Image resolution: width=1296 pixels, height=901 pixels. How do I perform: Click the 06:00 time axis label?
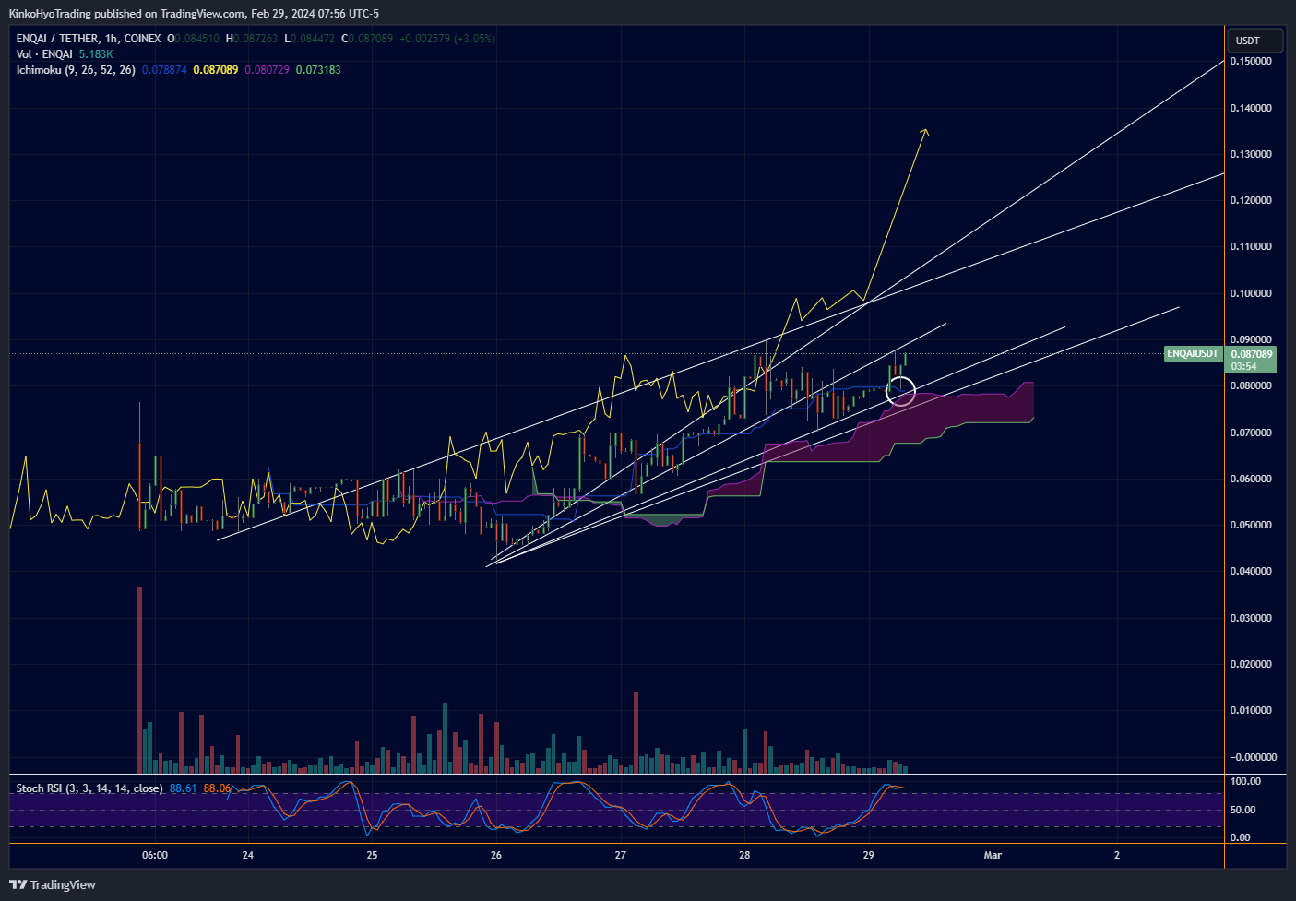[155, 855]
